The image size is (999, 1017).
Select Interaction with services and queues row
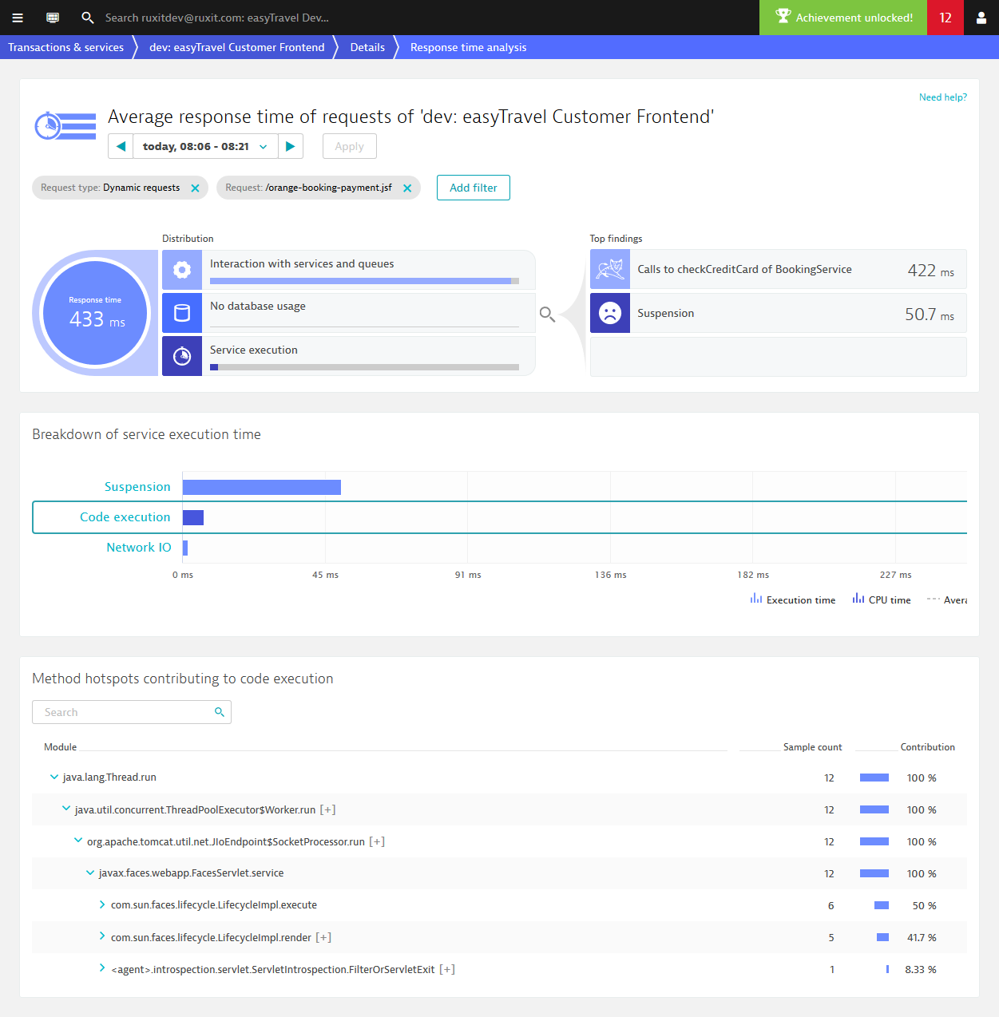click(349, 270)
